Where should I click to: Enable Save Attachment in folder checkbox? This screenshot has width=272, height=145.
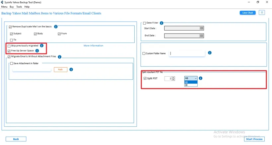click(12, 63)
